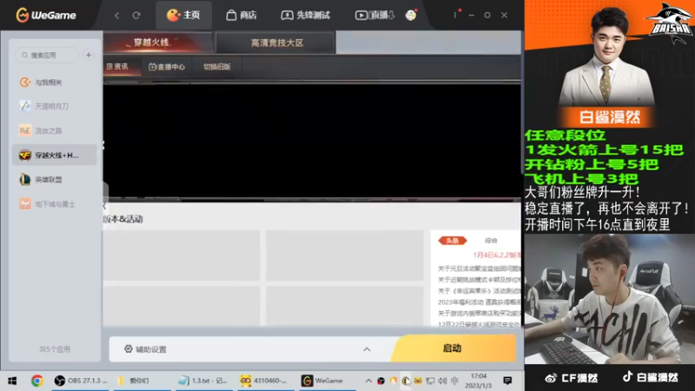Open Google Chrome from the taskbar
Image resolution: width=695 pixels, height=391 pixels.
37,381
